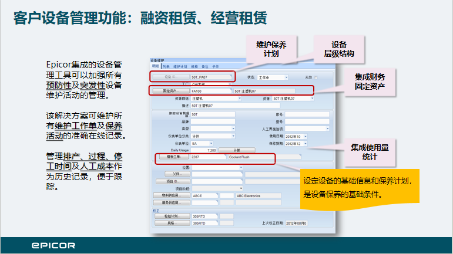Click the 规格 field 305RTD under 校正

coord(204,223)
